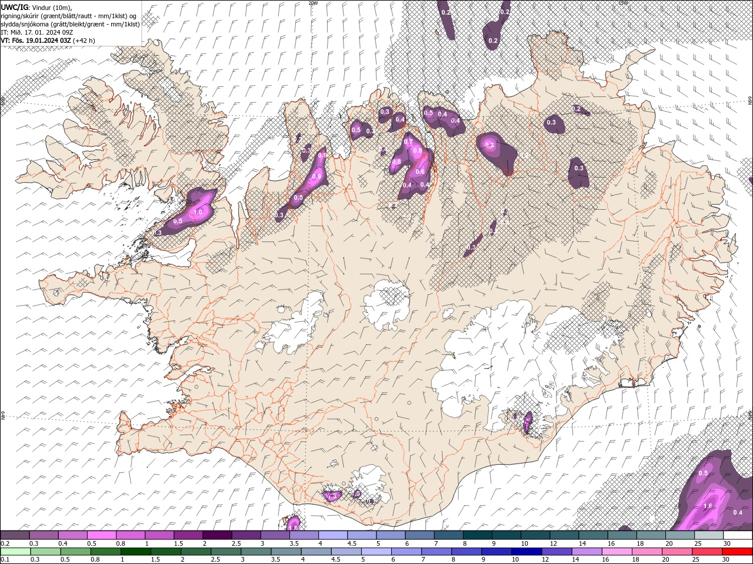Choose the light pink 16 swatch, lower legend
The width and height of the screenshot is (753, 564).
(x=618, y=552)
